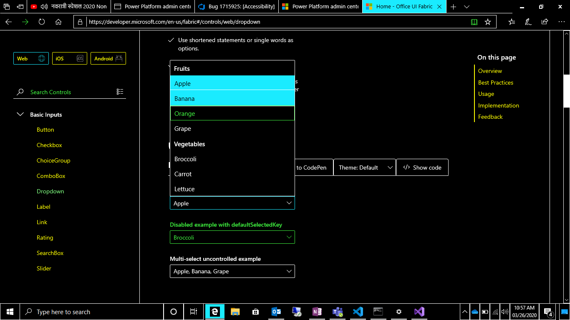This screenshot has width=570, height=320.
Task: Jump to Implementation section
Action: pyautogui.click(x=499, y=105)
